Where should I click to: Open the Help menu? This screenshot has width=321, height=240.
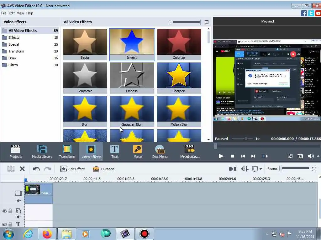click(x=29, y=13)
